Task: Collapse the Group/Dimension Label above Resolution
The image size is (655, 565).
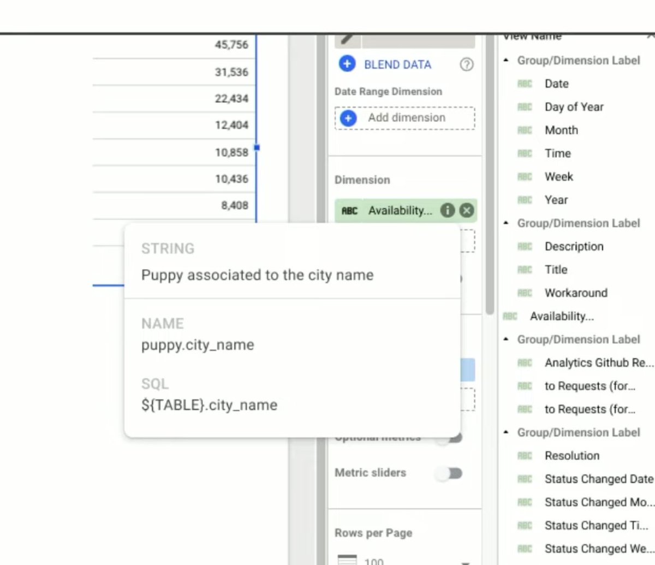Action: [506, 432]
